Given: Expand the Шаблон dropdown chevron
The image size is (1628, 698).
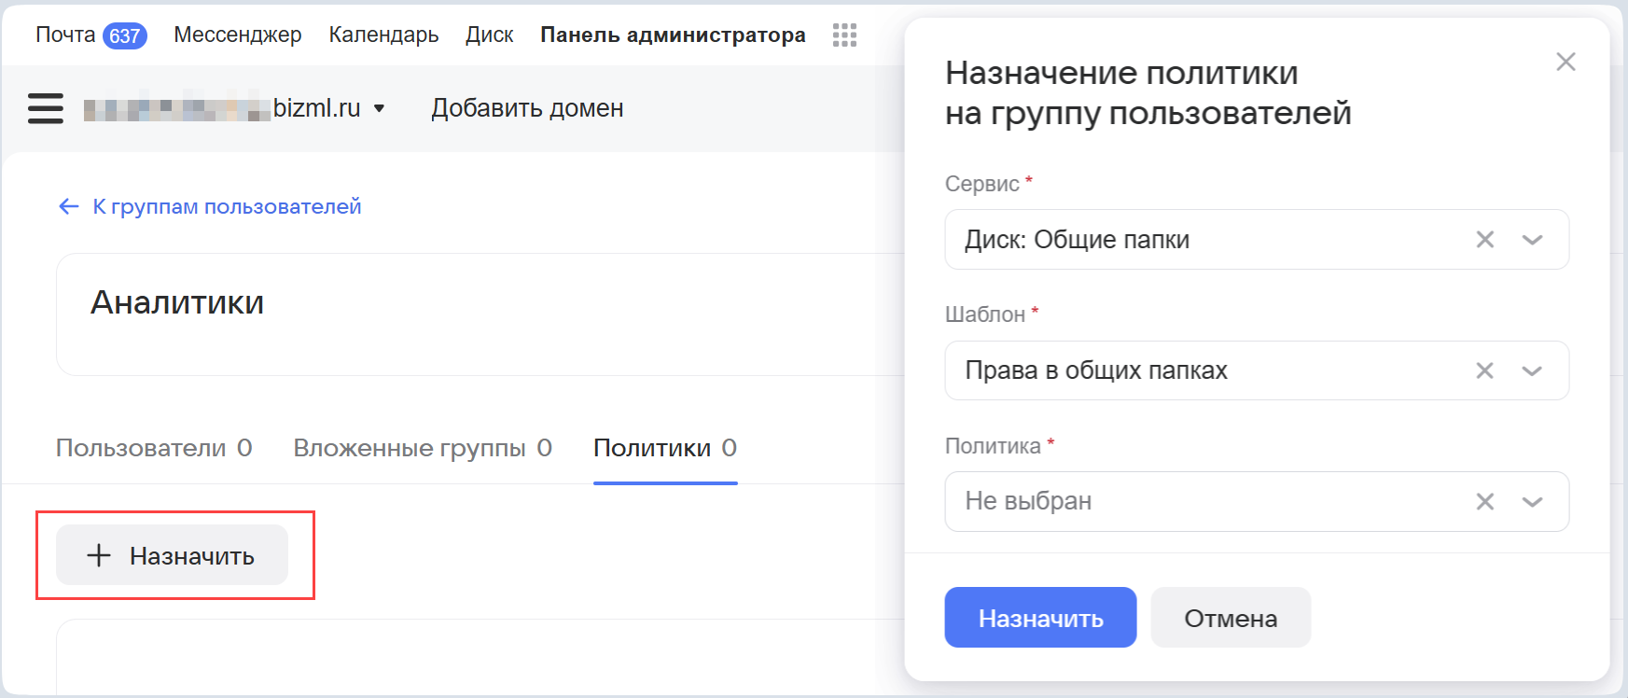Looking at the screenshot, I should [x=1532, y=370].
